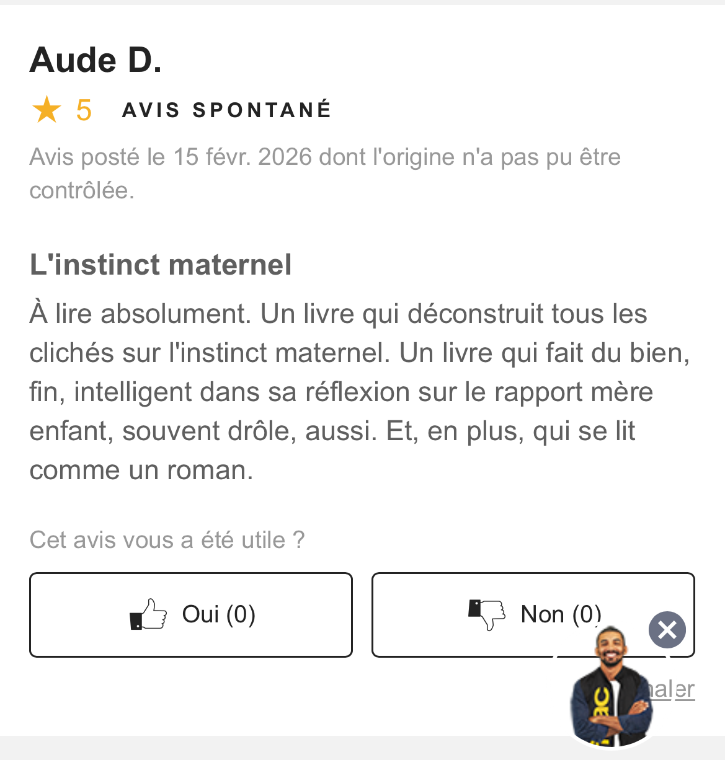Click "souvent drôle, aussi" in the review
Image resolution: width=725 pixels, height=760 pixels.
pyautogui.click(x=249, y=431)
